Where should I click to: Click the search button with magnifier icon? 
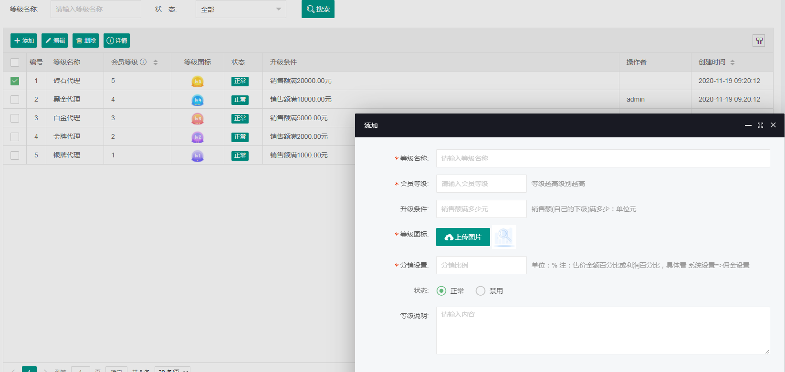point(318,9)
